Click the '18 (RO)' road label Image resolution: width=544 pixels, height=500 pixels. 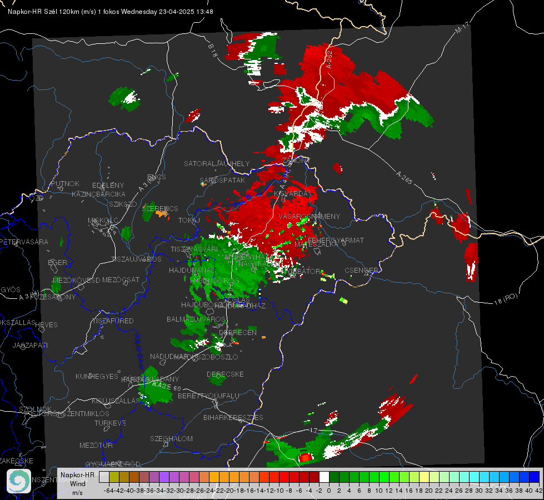coord(506,299)
